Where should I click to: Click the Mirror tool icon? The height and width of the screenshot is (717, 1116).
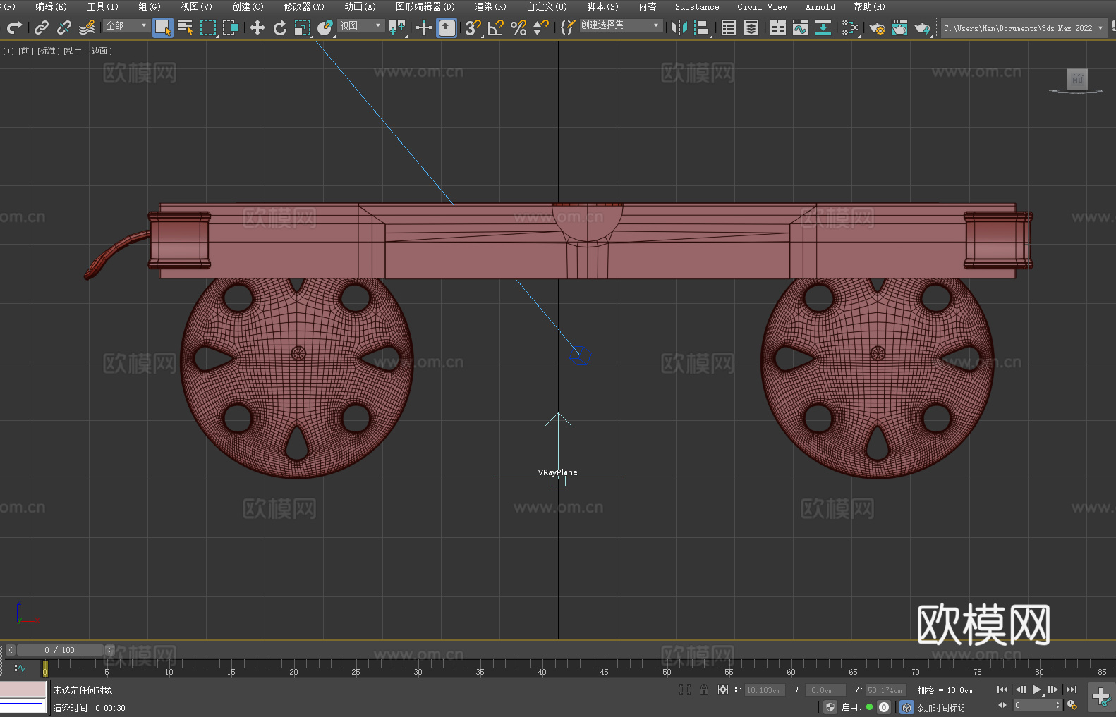pyautogui.click(x=679, y=27)
